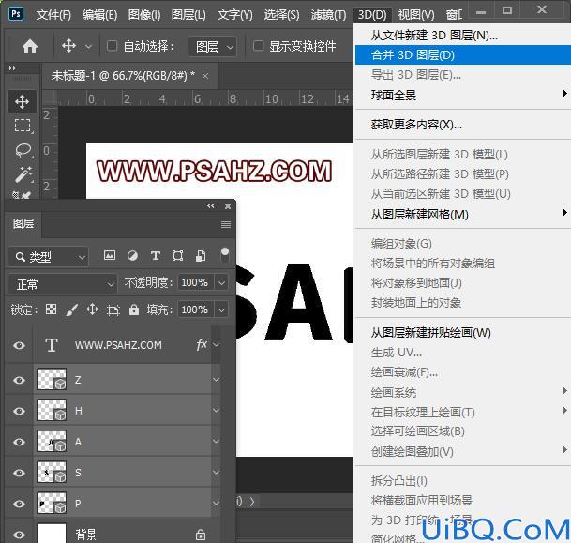
Task: Collapse Layers panel with double-arrow icon
Action: point(210,206)
